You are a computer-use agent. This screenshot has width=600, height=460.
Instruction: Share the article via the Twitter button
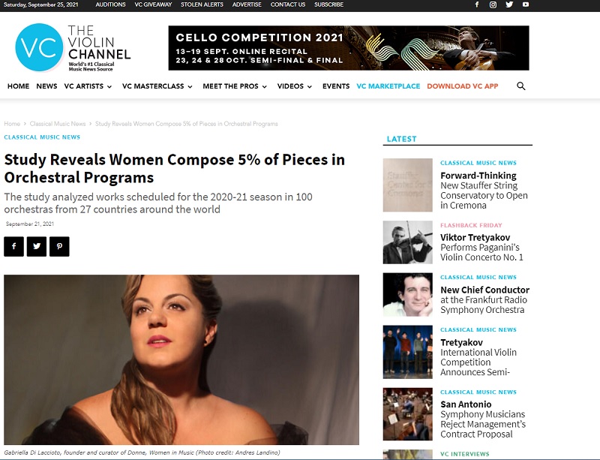pyautogui.click(x=37, y=246)
